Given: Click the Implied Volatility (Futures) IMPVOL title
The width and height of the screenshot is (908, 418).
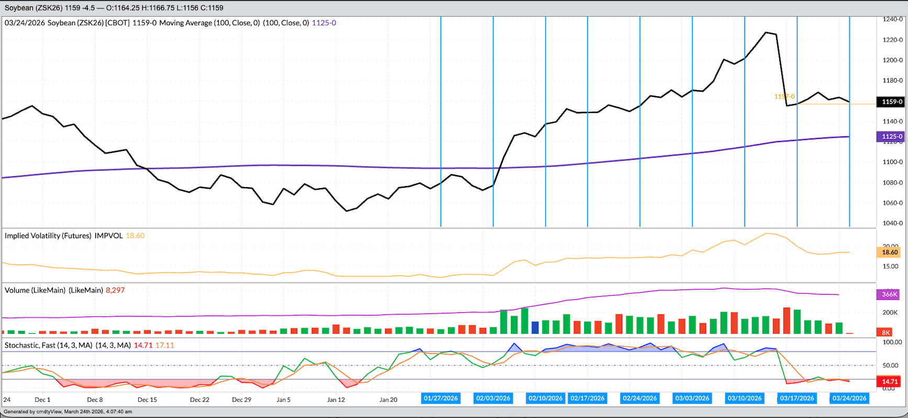Looking at the screenshot, I should click(x=63, y=236).
